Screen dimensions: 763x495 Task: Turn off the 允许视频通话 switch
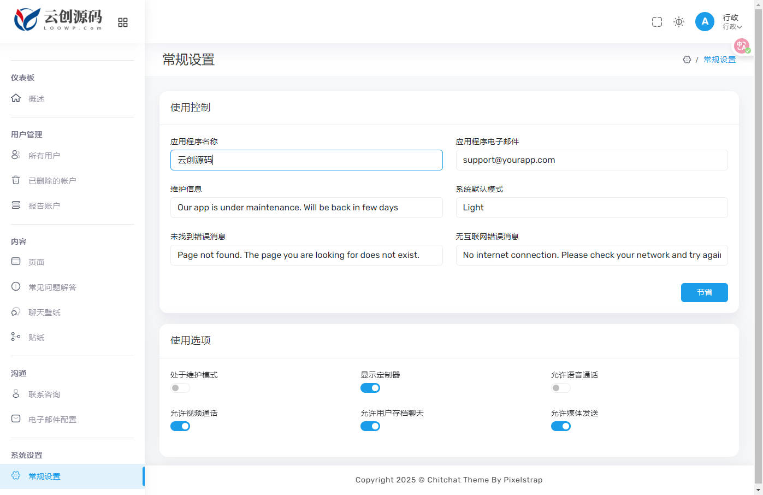(x=180, y=426)
